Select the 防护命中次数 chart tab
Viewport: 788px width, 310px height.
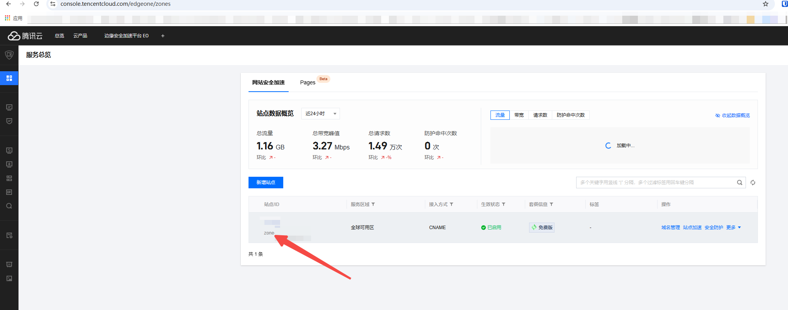click(x=571, y=115)
